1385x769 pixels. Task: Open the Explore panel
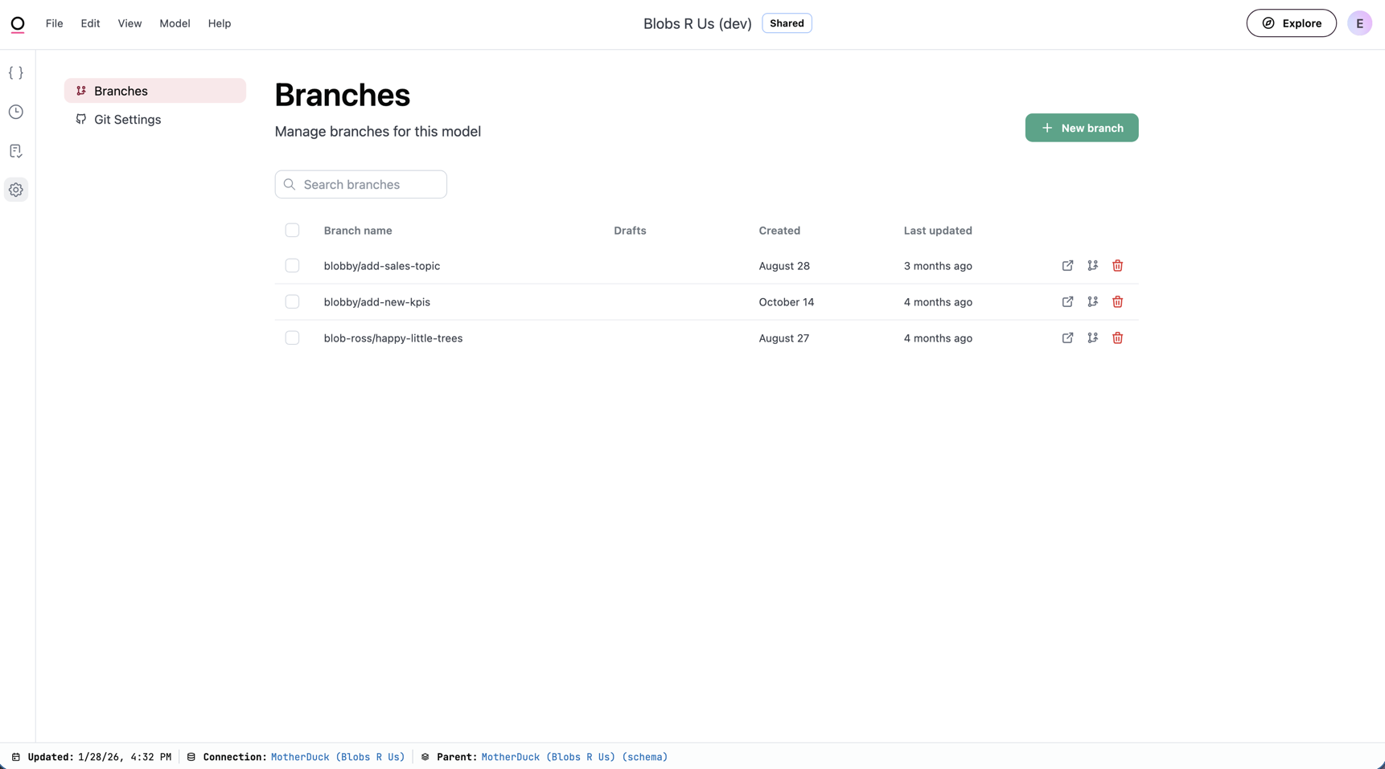[1291, 23]
